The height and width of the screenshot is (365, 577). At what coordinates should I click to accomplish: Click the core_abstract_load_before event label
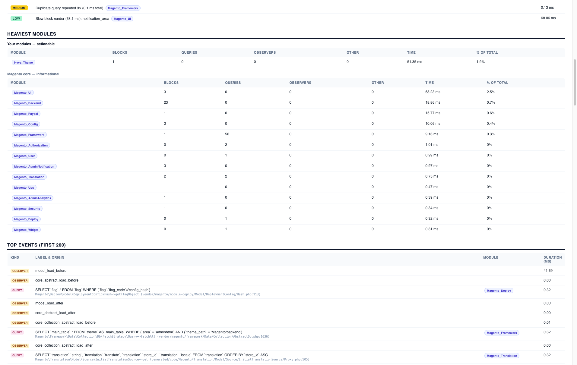click(57, 280)
